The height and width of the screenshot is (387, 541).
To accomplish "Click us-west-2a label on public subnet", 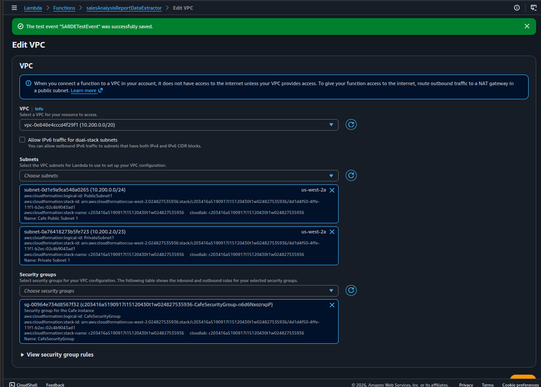I will pyautogui.click(x=313, y=190).
